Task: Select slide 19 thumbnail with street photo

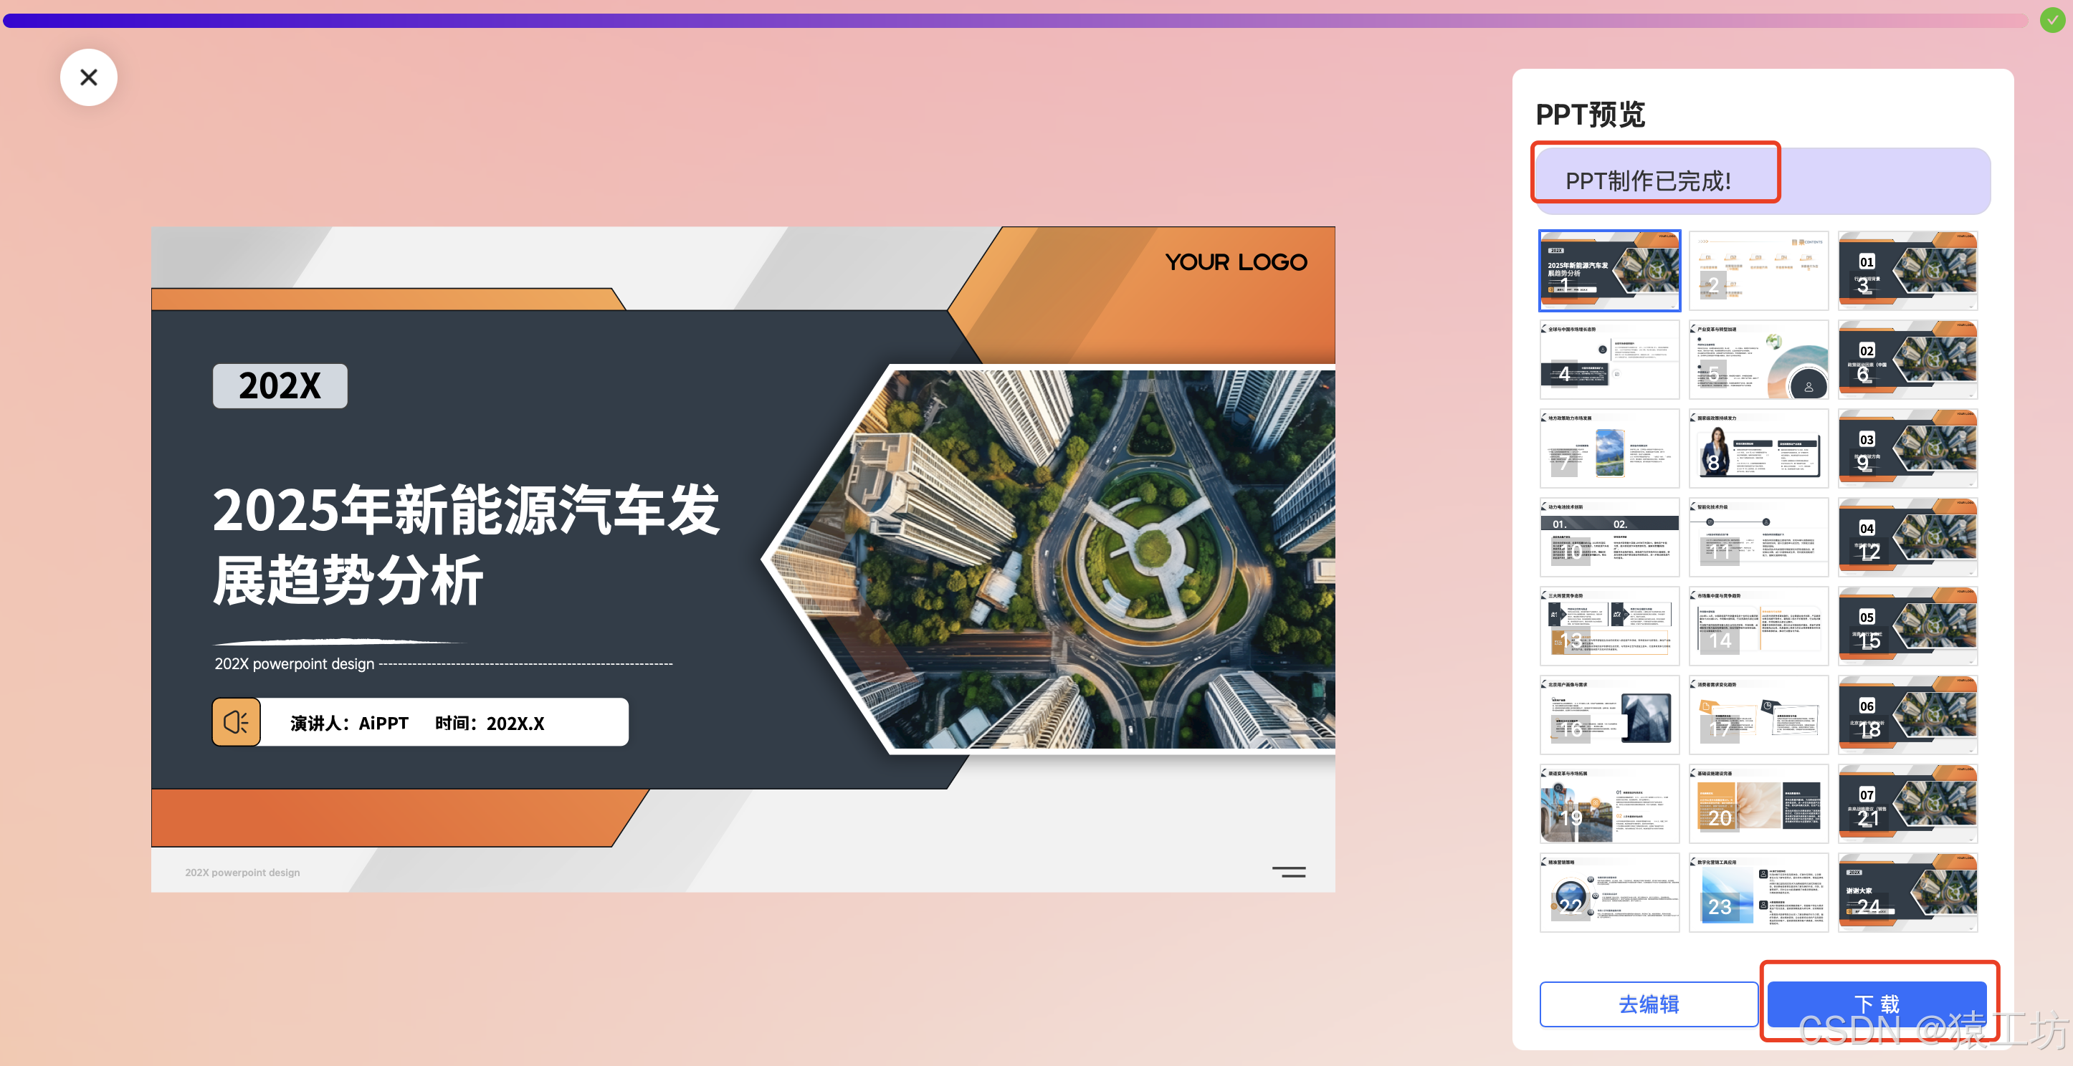Action: pos(1609,803)
